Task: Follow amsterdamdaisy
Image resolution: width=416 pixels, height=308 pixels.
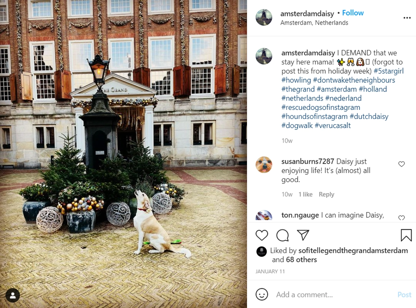Action: [x=353, y=13]
